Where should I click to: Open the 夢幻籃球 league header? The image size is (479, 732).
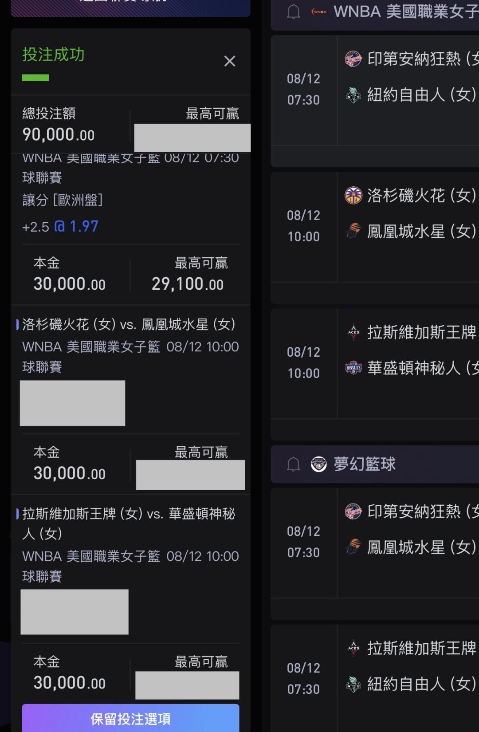[x=375, y=464]
